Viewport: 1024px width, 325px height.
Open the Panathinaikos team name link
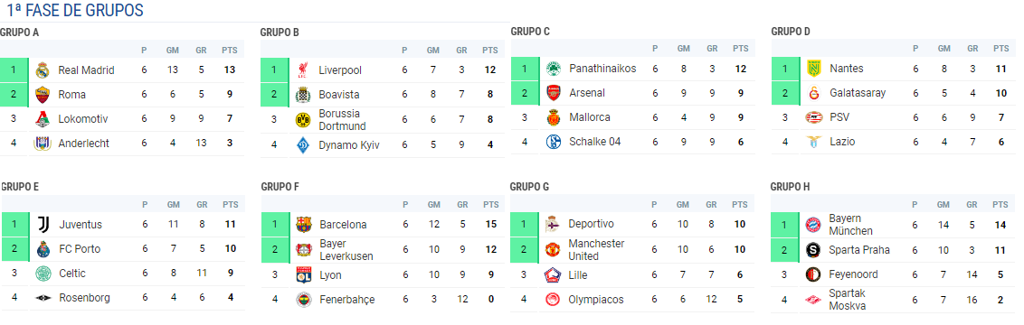[x=602, y=69]
